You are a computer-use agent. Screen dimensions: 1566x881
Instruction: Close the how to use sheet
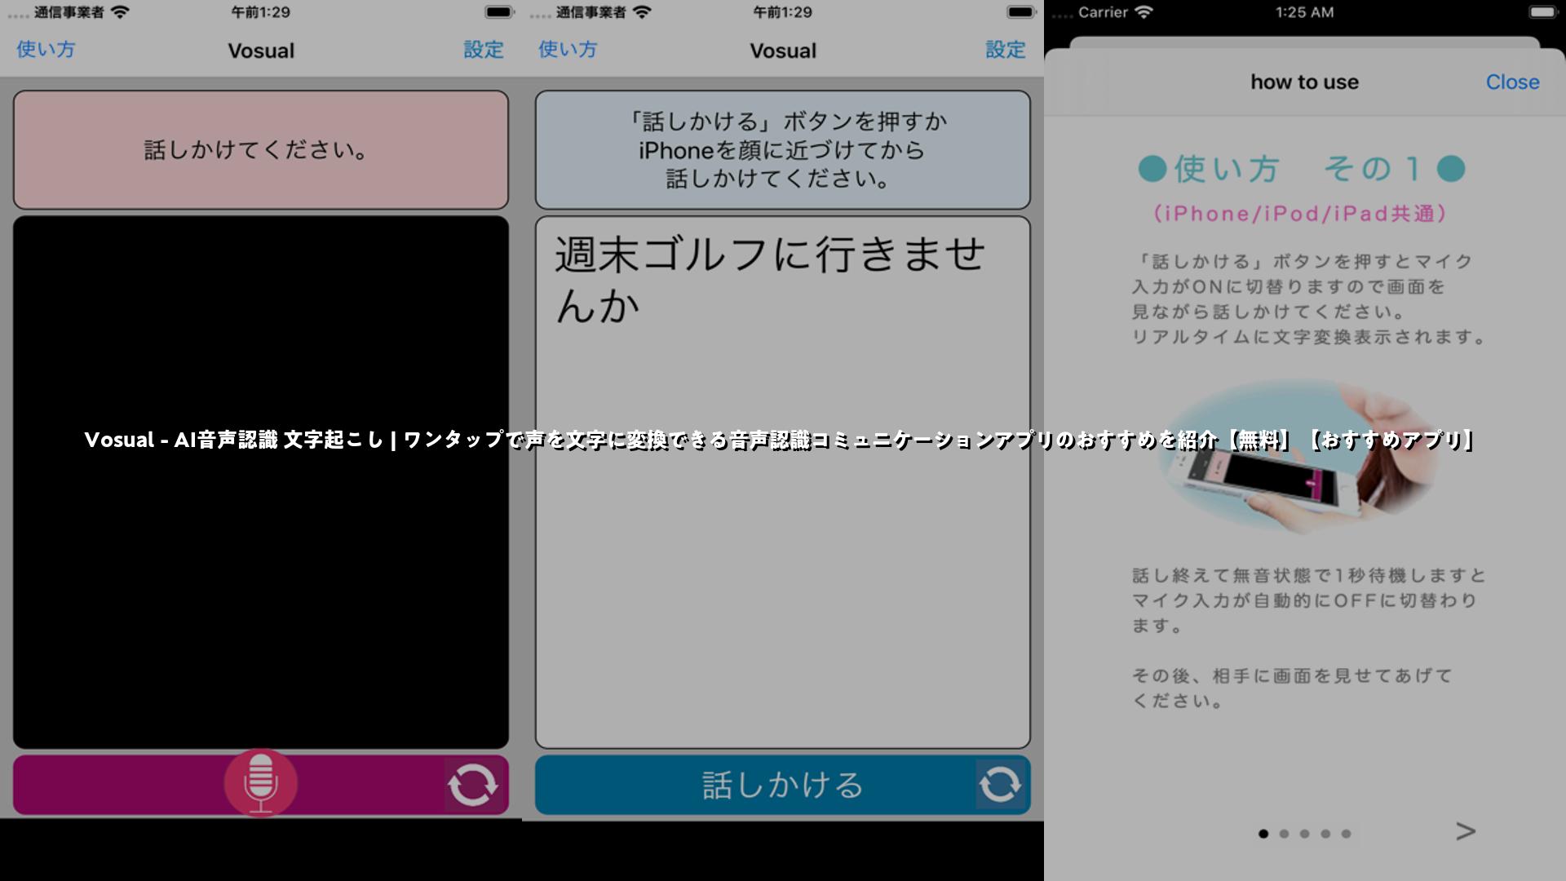point(1512,82)
